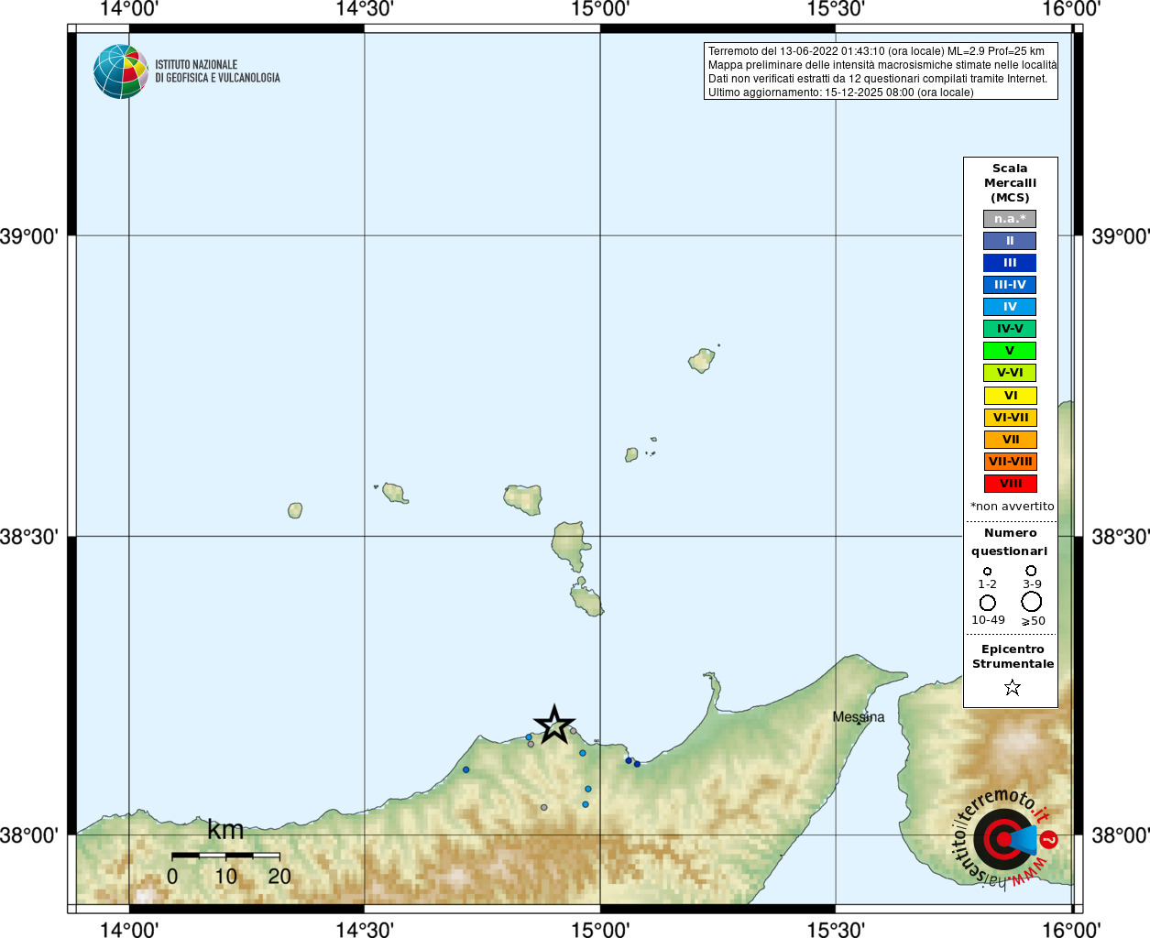The image size is (1150, 938).
Task: Click the '20' scale bar label
Action: click(279, 877)
